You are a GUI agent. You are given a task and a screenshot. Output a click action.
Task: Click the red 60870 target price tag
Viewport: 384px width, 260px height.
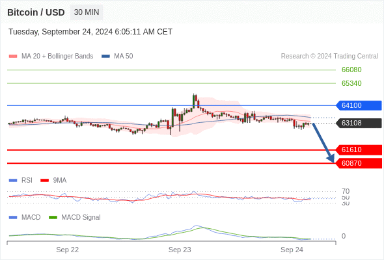pyautogui.click(x=359, y=163)
